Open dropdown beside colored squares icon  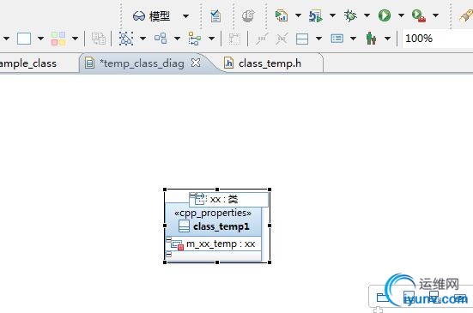click(75, 39)
